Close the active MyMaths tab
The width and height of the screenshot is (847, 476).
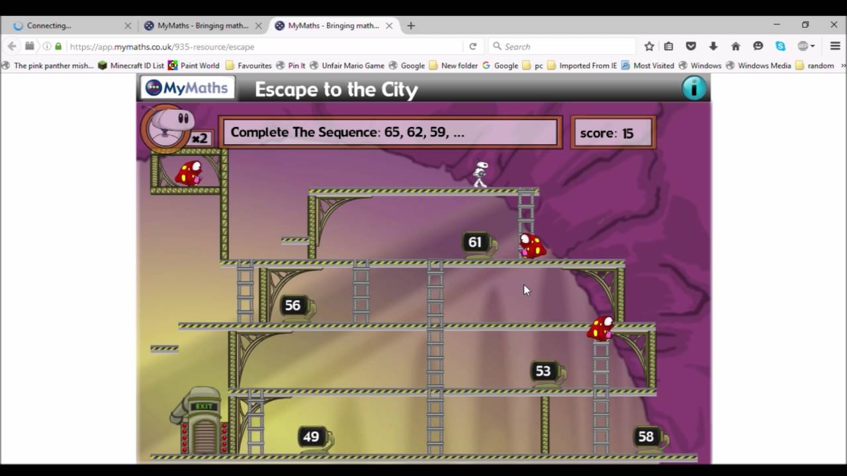tap(389, 26)
